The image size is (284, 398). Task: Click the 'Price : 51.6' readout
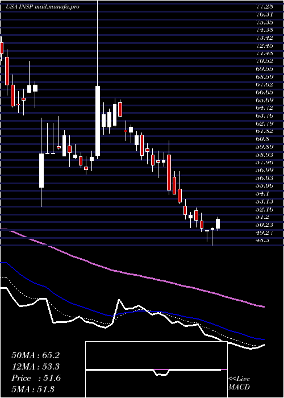pyautogui.click(x=36, y=378)
